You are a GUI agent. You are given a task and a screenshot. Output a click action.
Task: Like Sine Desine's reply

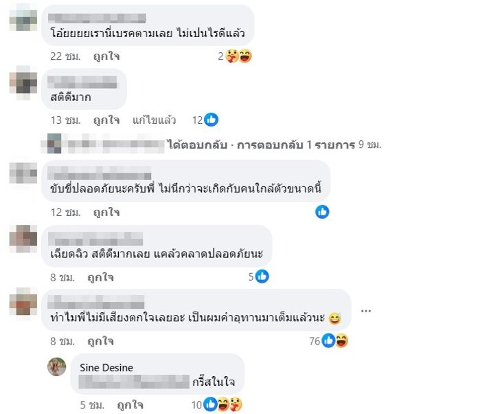(130, 405)
